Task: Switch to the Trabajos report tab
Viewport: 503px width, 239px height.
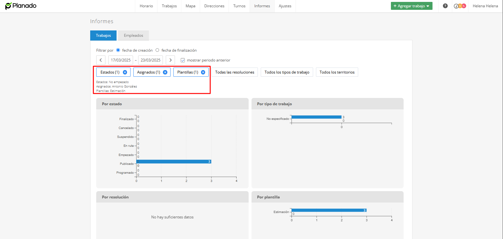Action: point(104,36)
